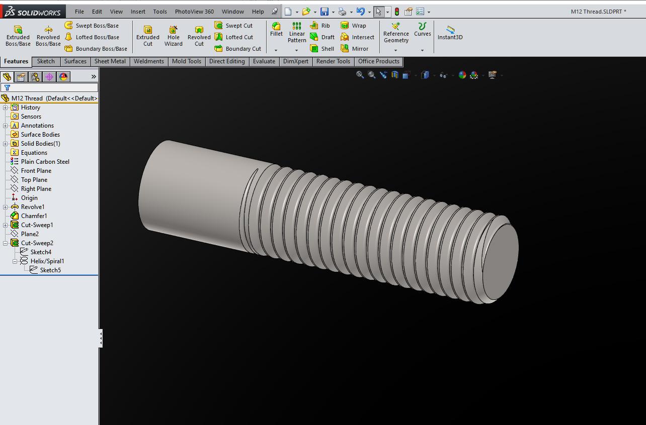This screenshot has height=425, width=646.
Task: Click Zoom to Fit in the heads-up toolbar
Action: (360, 74)
